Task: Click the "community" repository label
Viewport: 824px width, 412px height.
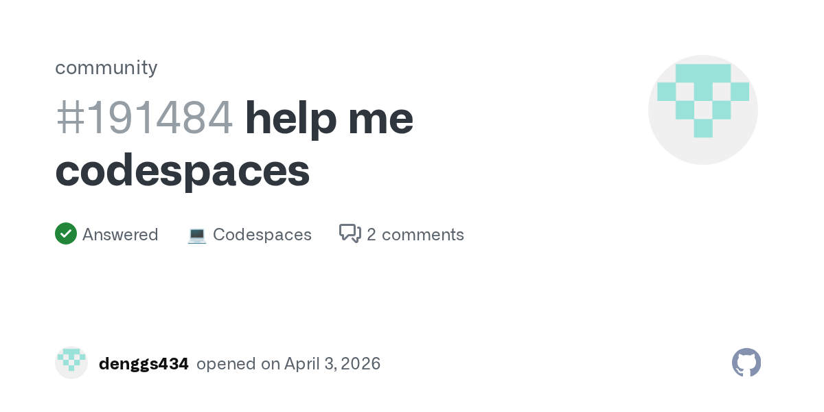Action: [x=106, y=67]
